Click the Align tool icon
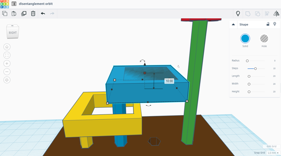The image size is (281, 156). [267, 14]
